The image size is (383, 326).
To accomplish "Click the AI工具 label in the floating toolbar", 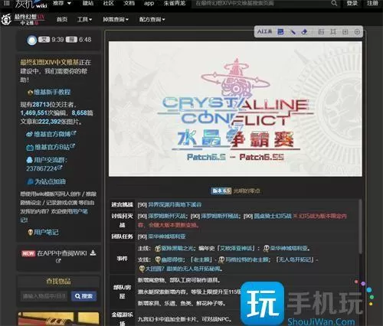I will pos(264,31).
